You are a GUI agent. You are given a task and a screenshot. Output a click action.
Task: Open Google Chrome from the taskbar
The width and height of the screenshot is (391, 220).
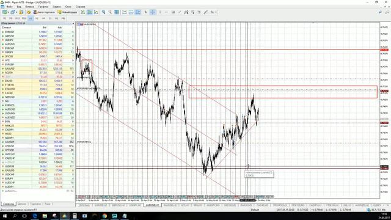point(104,216)
